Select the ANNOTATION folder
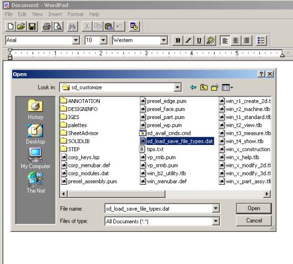Screen dimensions: 293x264 (80, 101)
